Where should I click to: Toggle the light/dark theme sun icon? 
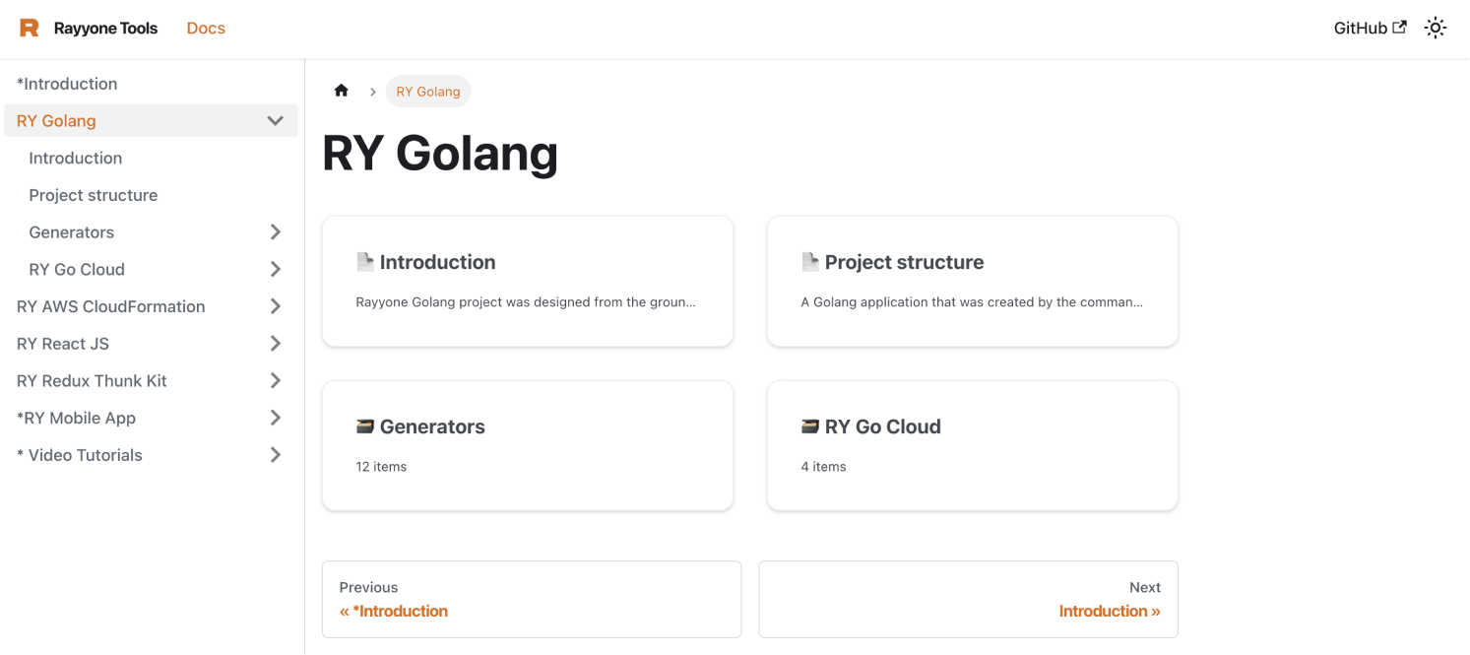tap(1436, 29)
